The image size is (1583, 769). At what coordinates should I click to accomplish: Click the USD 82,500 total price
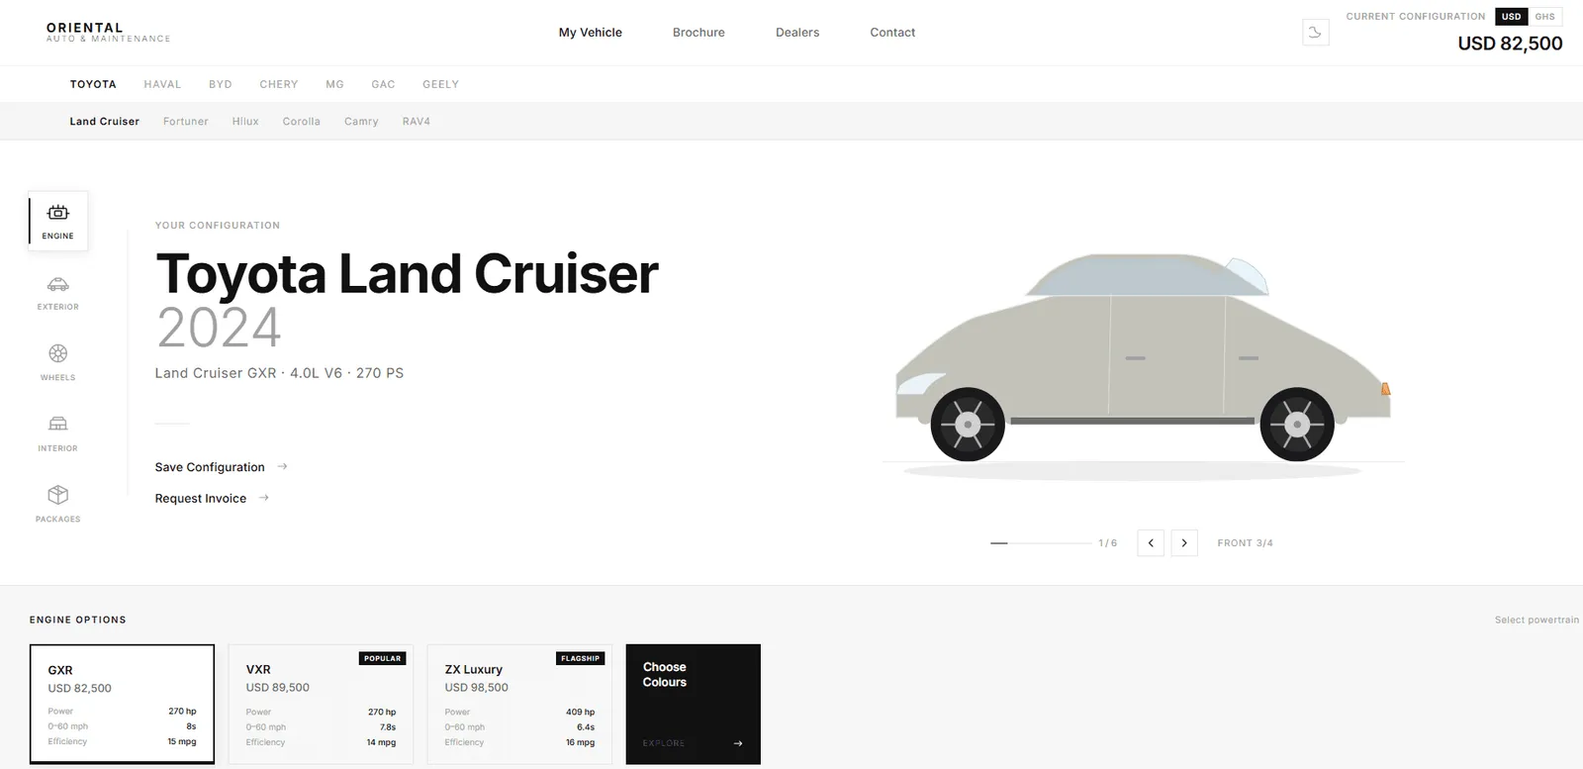click(x=1510, y=44)
